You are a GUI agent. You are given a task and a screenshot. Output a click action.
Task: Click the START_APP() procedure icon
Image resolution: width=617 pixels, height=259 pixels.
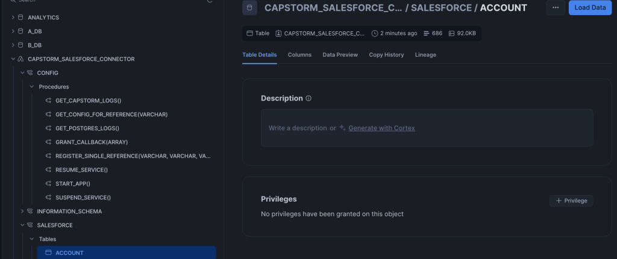(48, 184)
